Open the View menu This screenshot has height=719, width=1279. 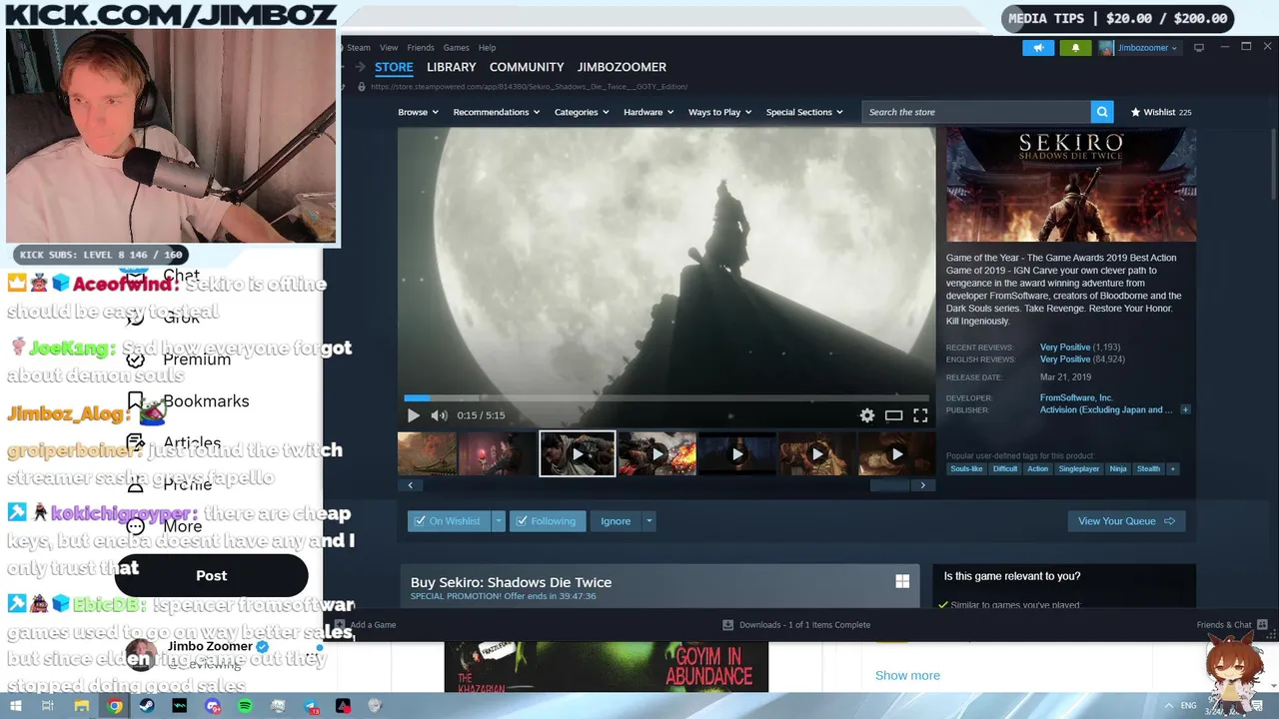click(389, 47)
